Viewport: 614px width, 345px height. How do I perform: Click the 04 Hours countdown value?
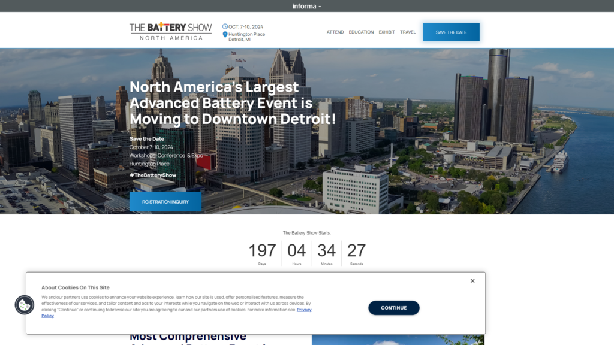pos(296,250)
